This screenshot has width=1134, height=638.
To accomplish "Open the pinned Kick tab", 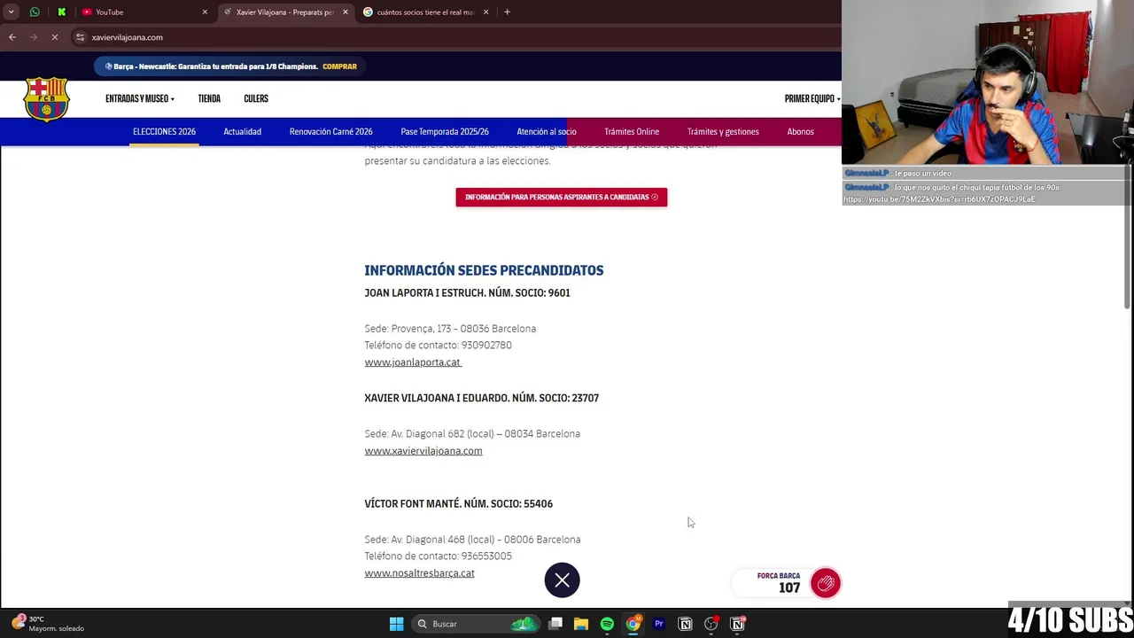I will point(61,12).
